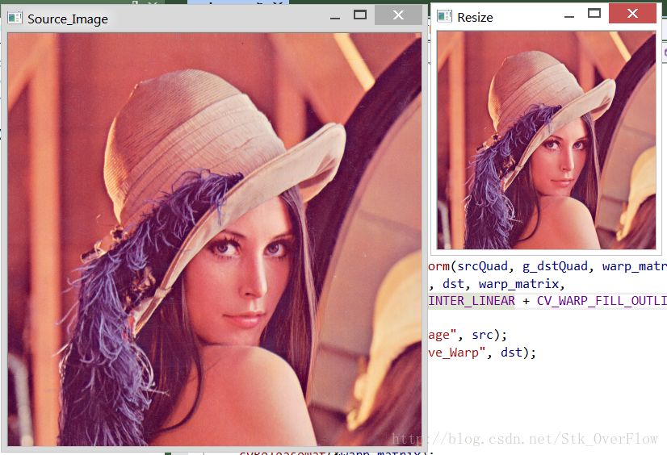Click INTER_LINEAR in the code editor
667x455 pixels.
click(x=472, y=301)
